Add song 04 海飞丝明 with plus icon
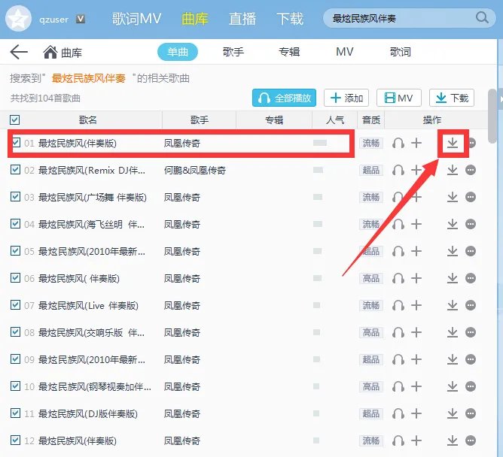The image size is (503, 457). (416, 224)
